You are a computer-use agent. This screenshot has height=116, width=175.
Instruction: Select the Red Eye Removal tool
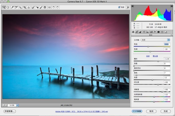[37, 7]
